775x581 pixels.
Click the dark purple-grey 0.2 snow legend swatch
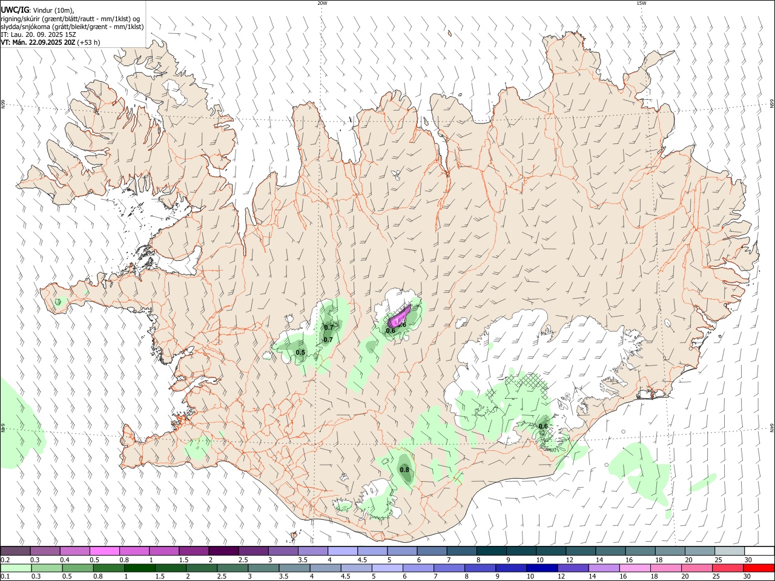(15, 551)
